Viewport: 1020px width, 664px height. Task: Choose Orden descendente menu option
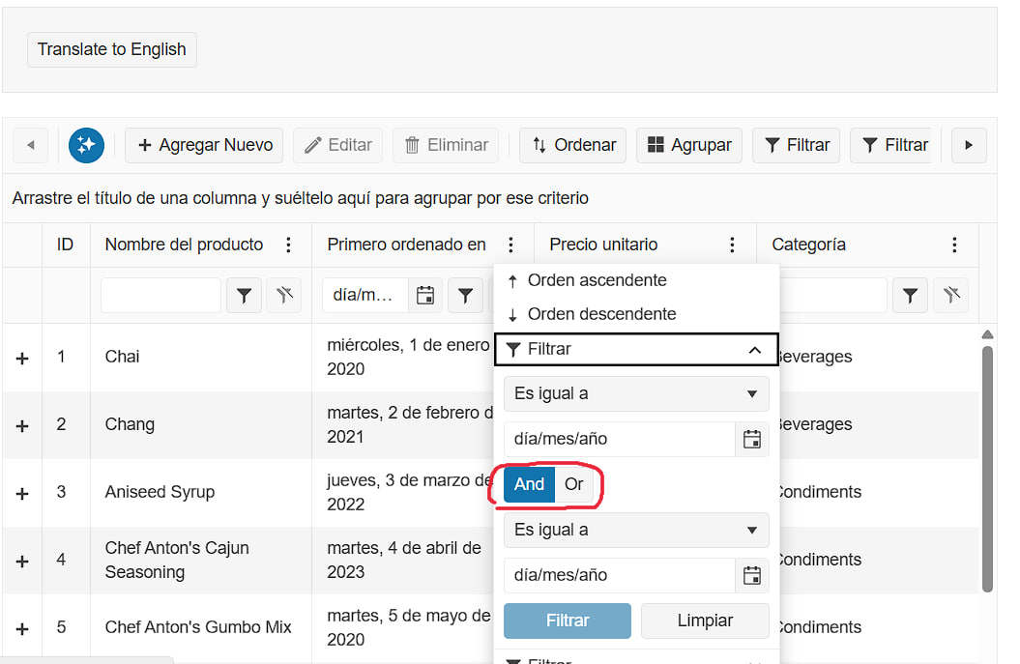[x=601, y=314]
